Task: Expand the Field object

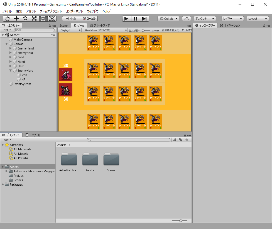Action: click(10, 57)
